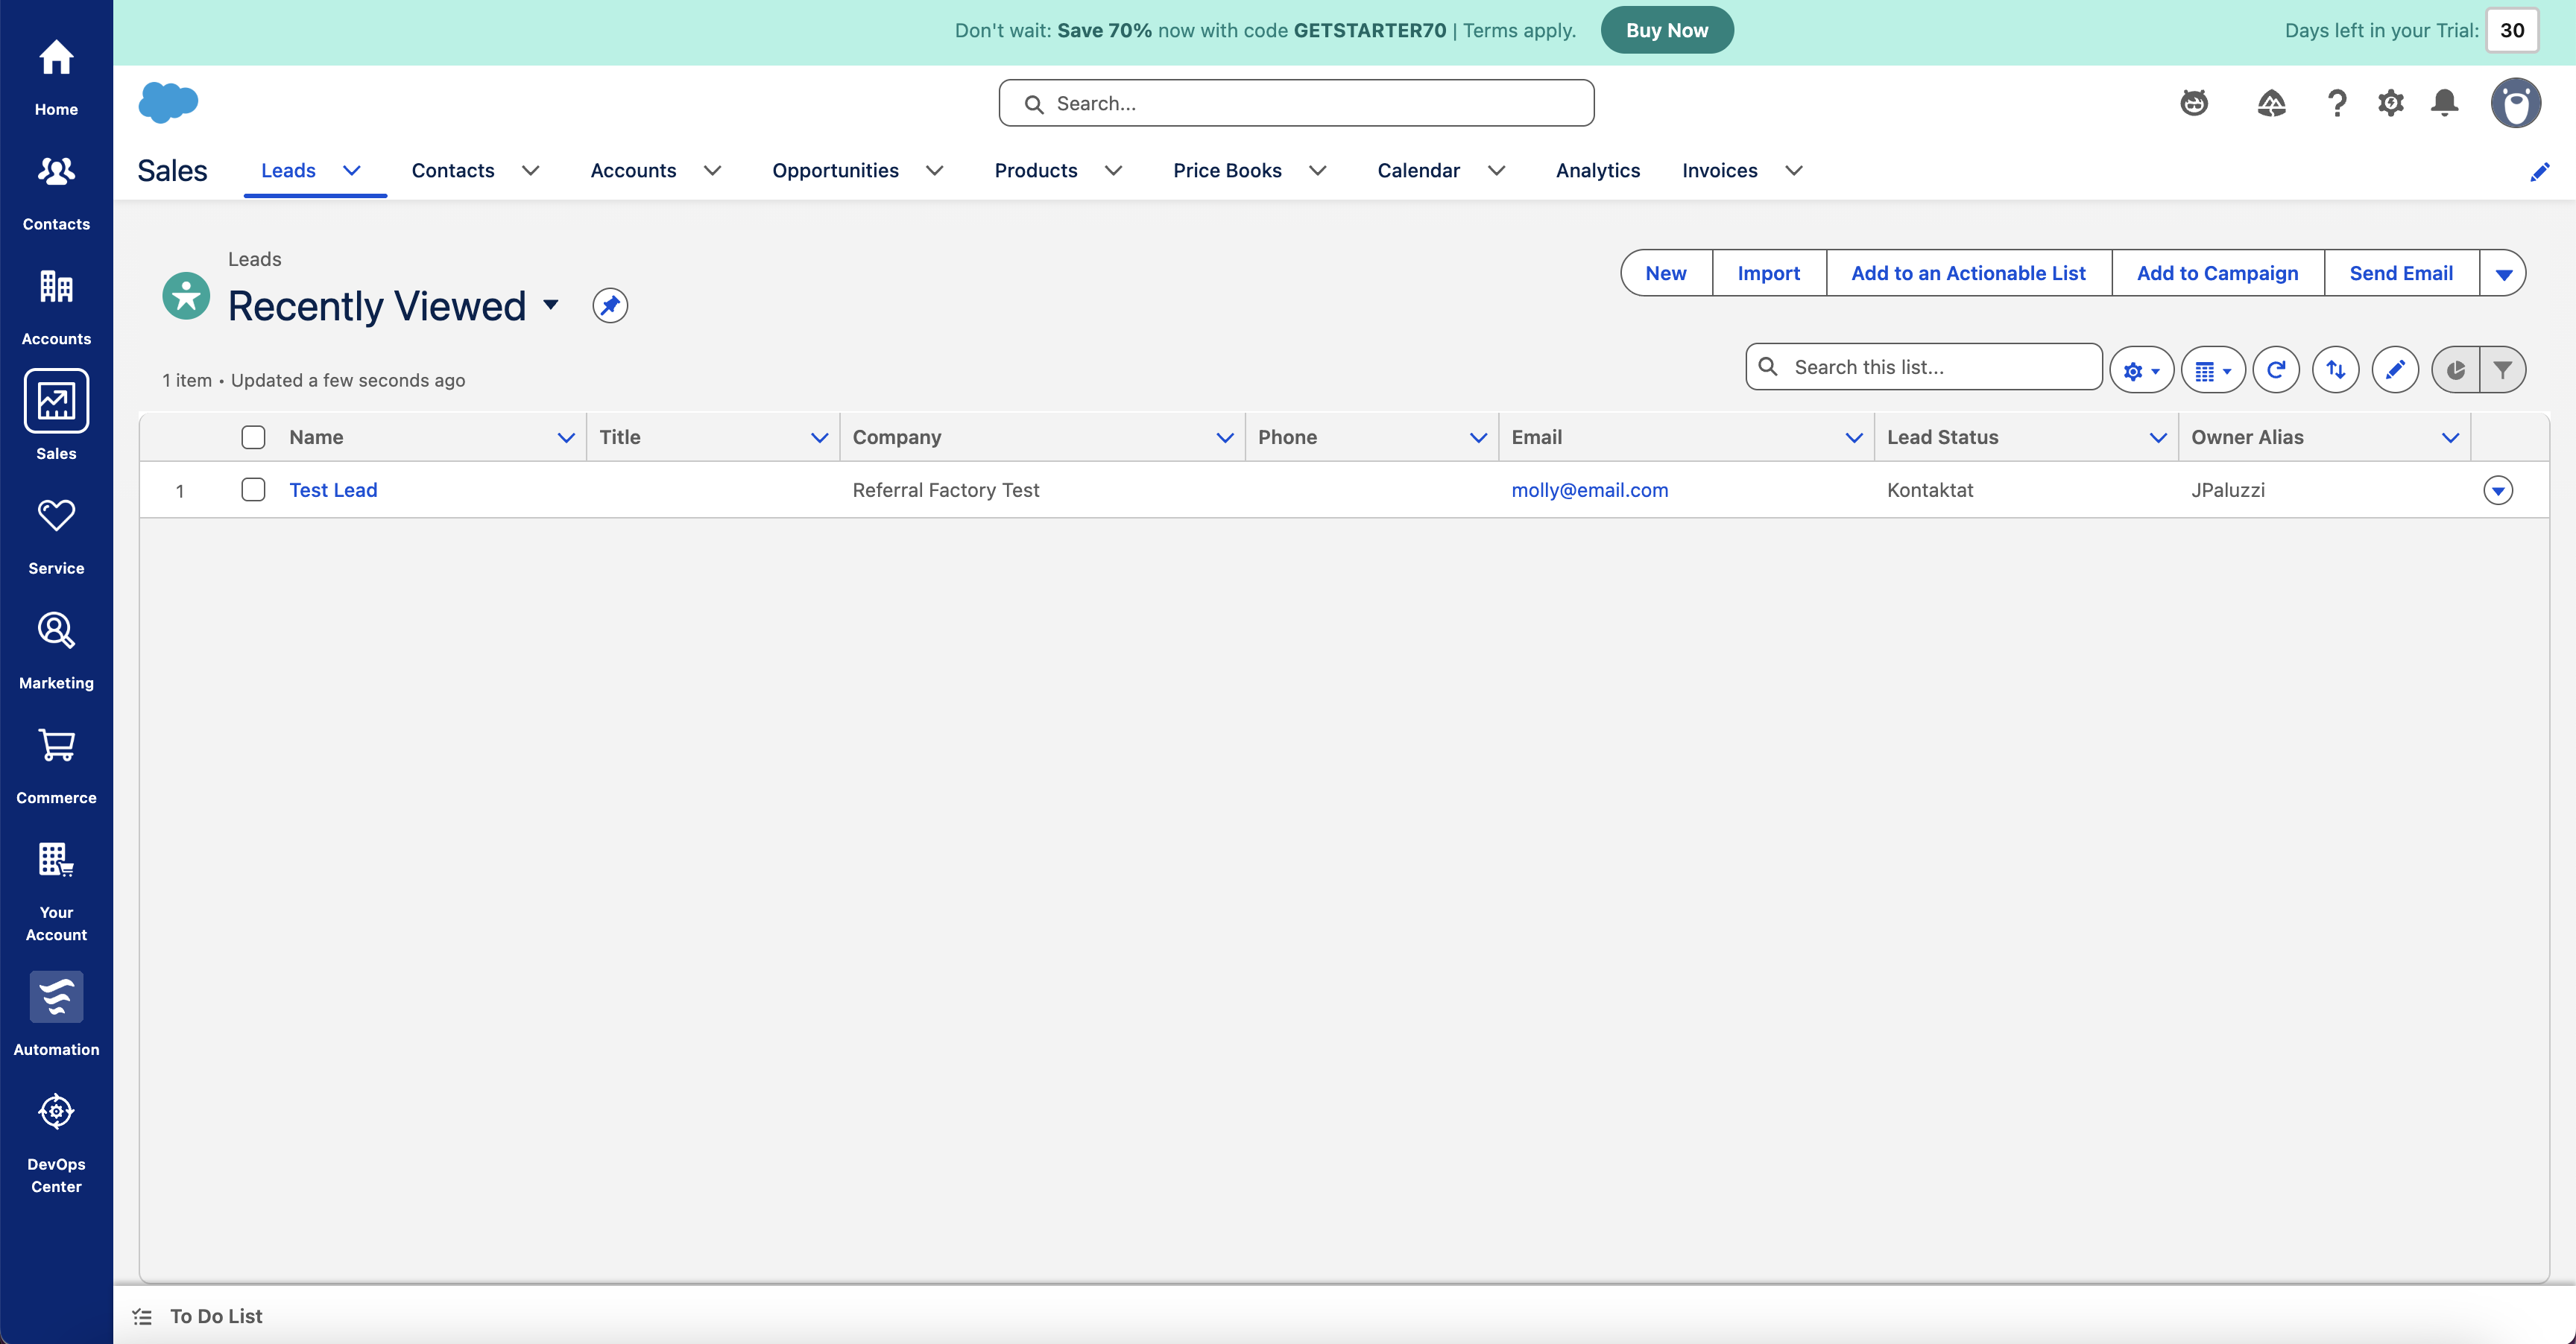Expand the Leads tab chevron
The height and width of the screenshot is (1344, 2576).
pos(352,171)
